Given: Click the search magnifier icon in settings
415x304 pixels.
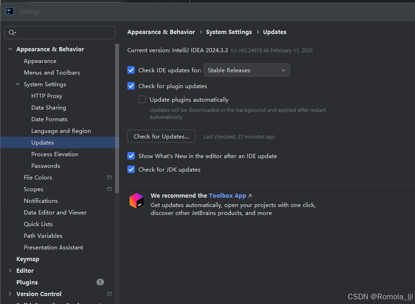Looking at the screenshot, I should pyautogui.click(x=12, y=33).
